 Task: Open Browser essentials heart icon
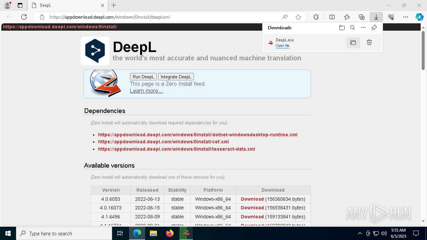(x=391, y=17)
